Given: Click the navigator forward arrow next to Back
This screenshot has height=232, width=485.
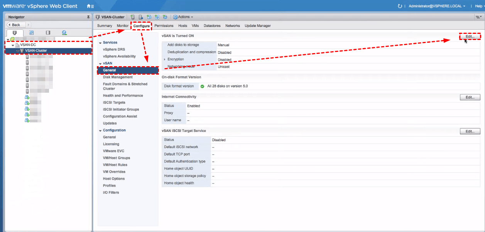Looking at the screenshot, I should 28,25.
